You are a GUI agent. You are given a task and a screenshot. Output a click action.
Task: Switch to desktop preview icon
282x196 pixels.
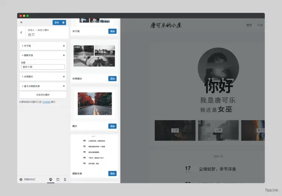(51, 179)
